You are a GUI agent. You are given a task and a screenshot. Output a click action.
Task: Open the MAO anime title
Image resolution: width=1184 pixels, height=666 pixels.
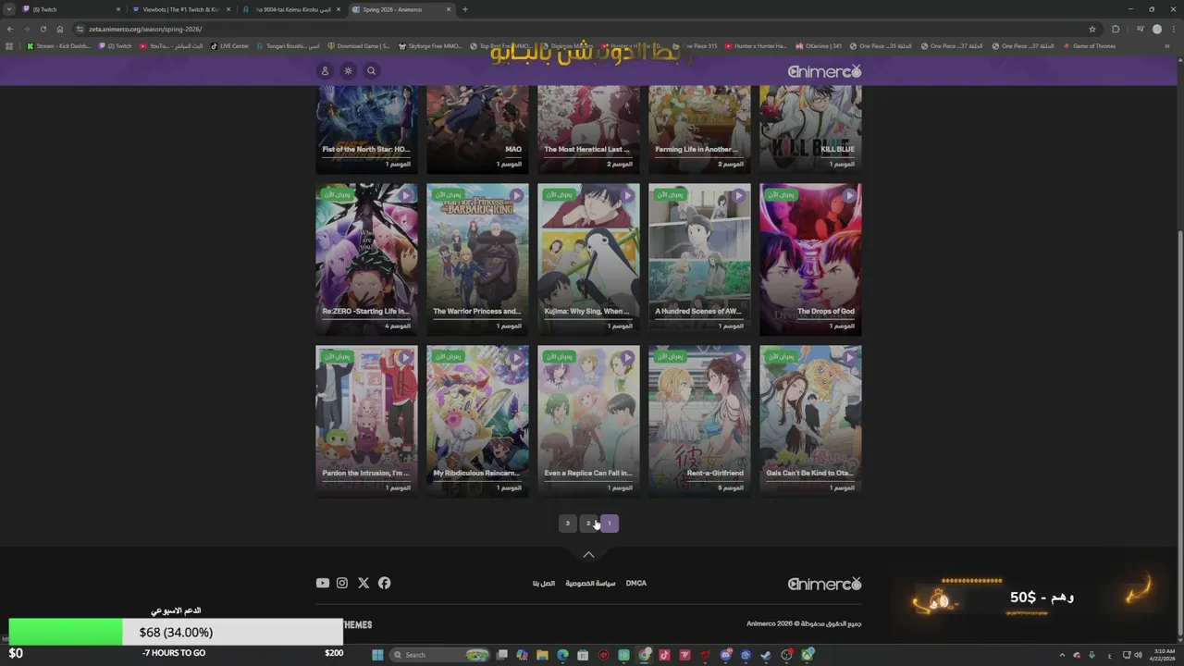click(513, 149)
